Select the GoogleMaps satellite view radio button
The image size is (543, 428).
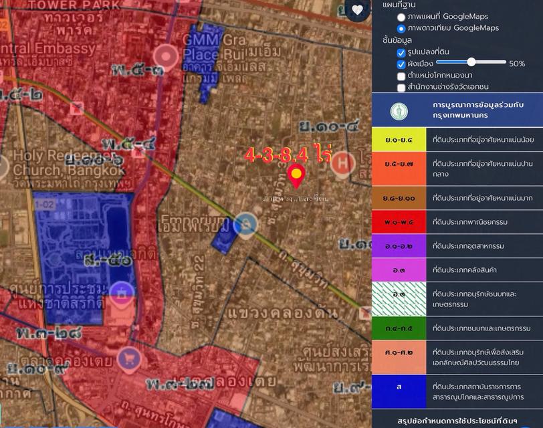(x=401, y=28)
